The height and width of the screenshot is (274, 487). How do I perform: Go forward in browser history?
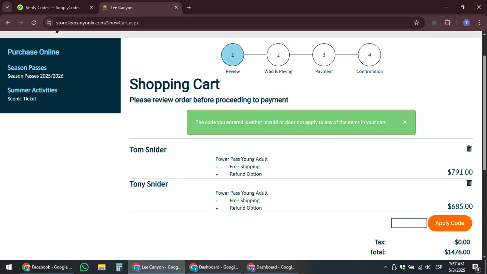21,23
